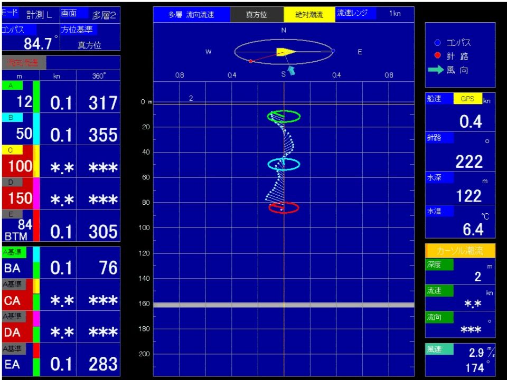Viewport: 507px width, 380px height.
Task: Click the green layer A color bar
Action: tap(36, 97)
